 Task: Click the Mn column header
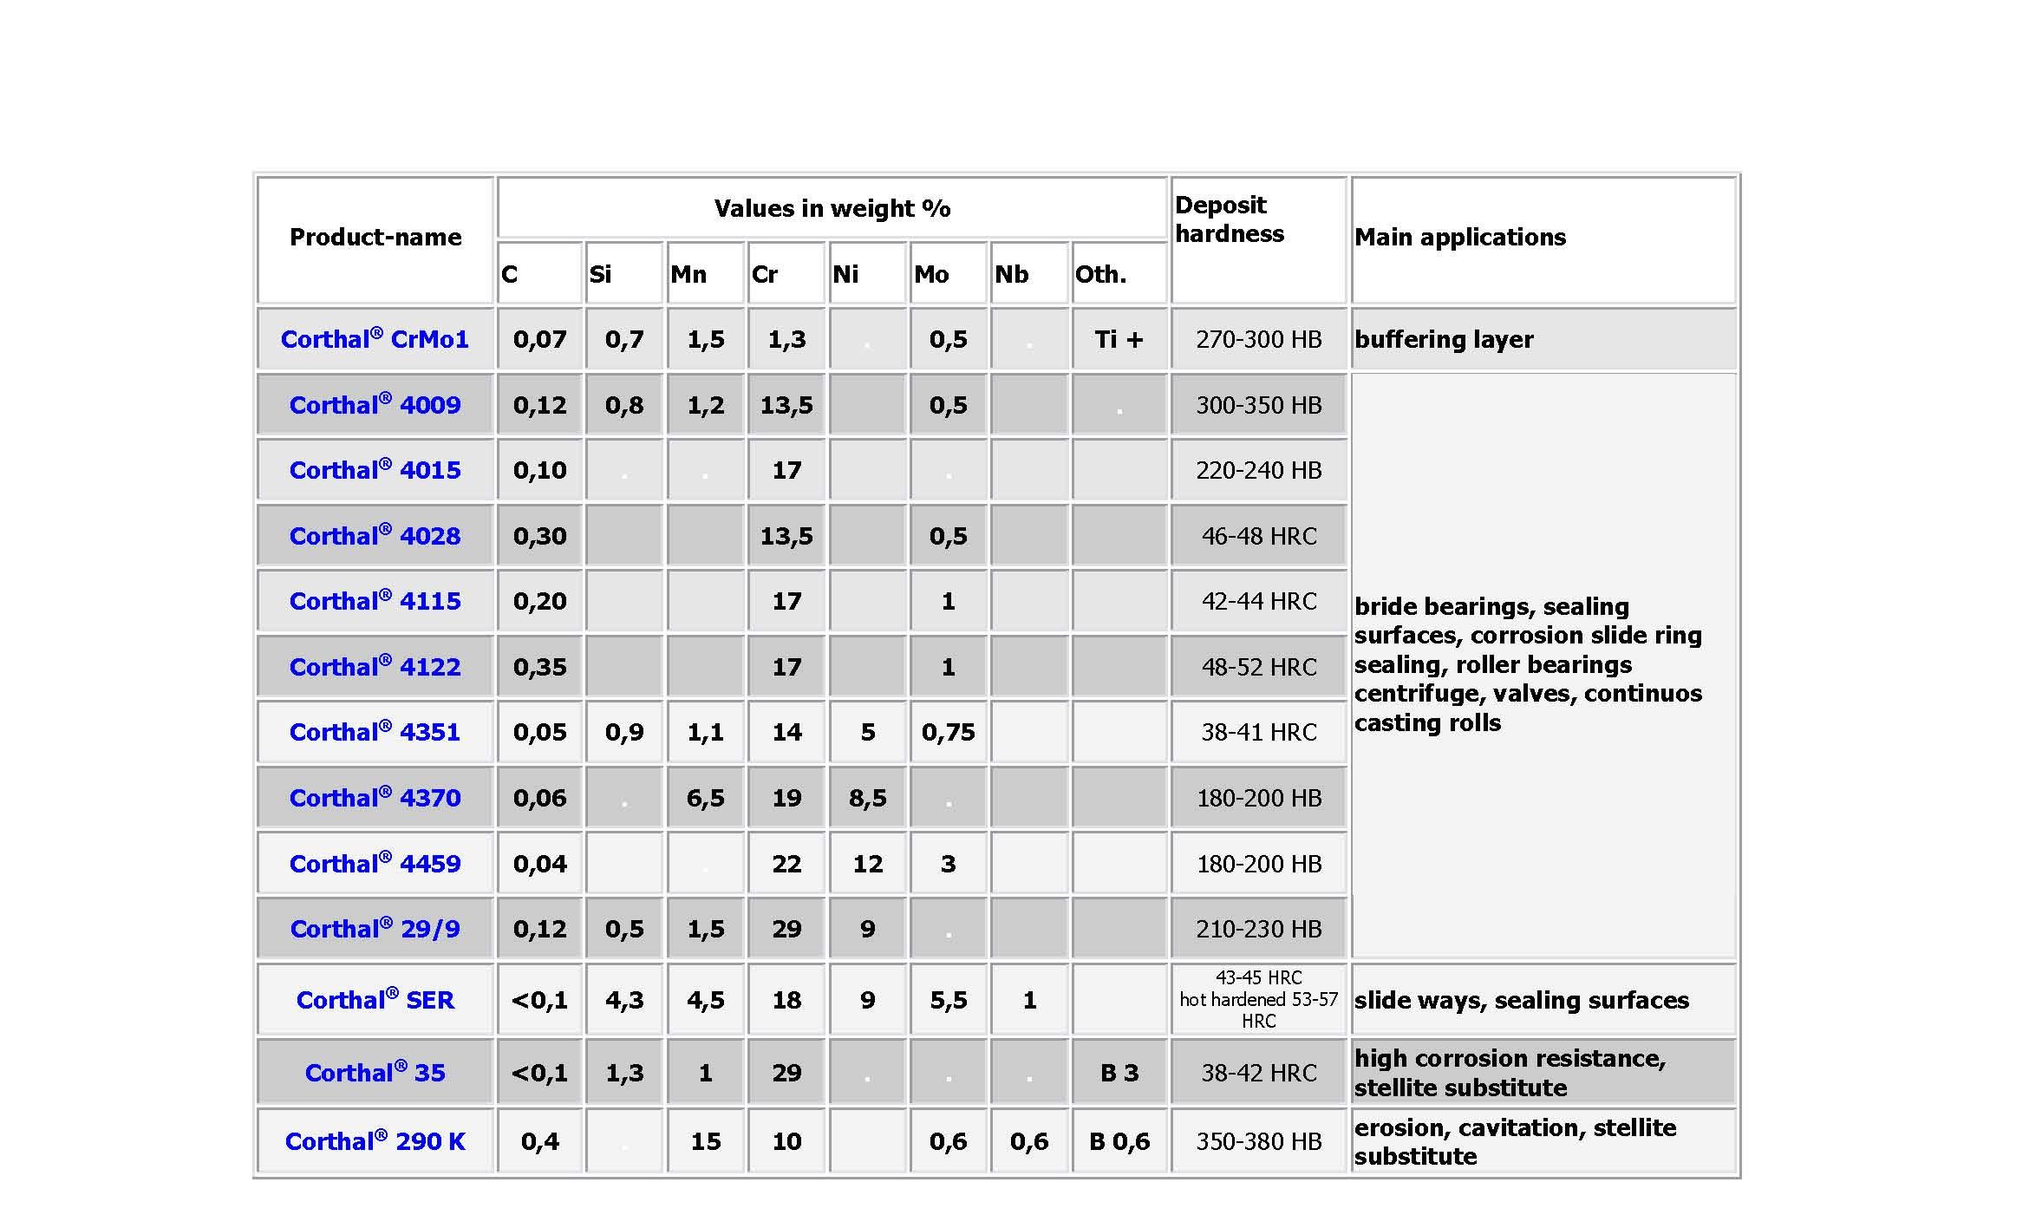click(x=705, y=273)
